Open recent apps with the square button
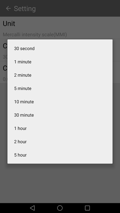The image size is (120, 213). click(x=87, y=208)
